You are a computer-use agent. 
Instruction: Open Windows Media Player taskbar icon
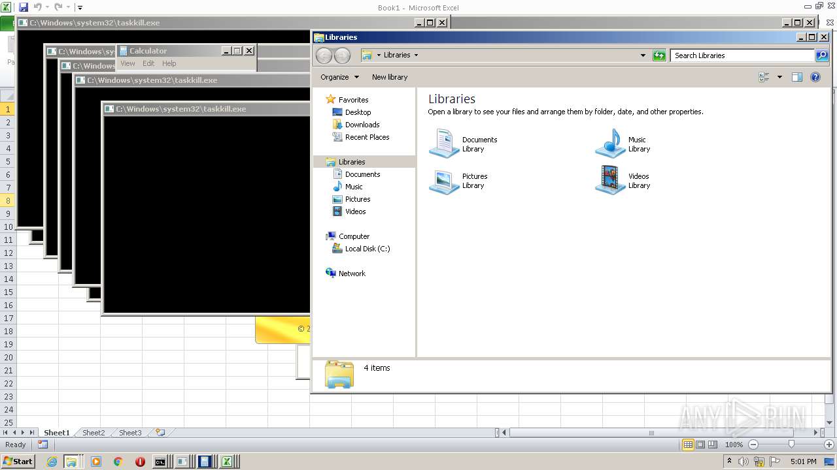pyautogui.click(x=96, y=462)
